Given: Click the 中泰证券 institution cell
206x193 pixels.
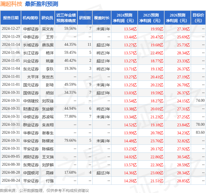Looking at the screenshot, I should click(31, 37).
